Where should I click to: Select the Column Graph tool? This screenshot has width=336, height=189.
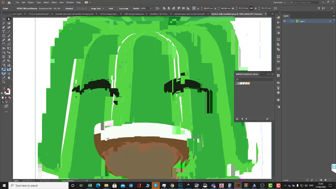coord(9,65)
